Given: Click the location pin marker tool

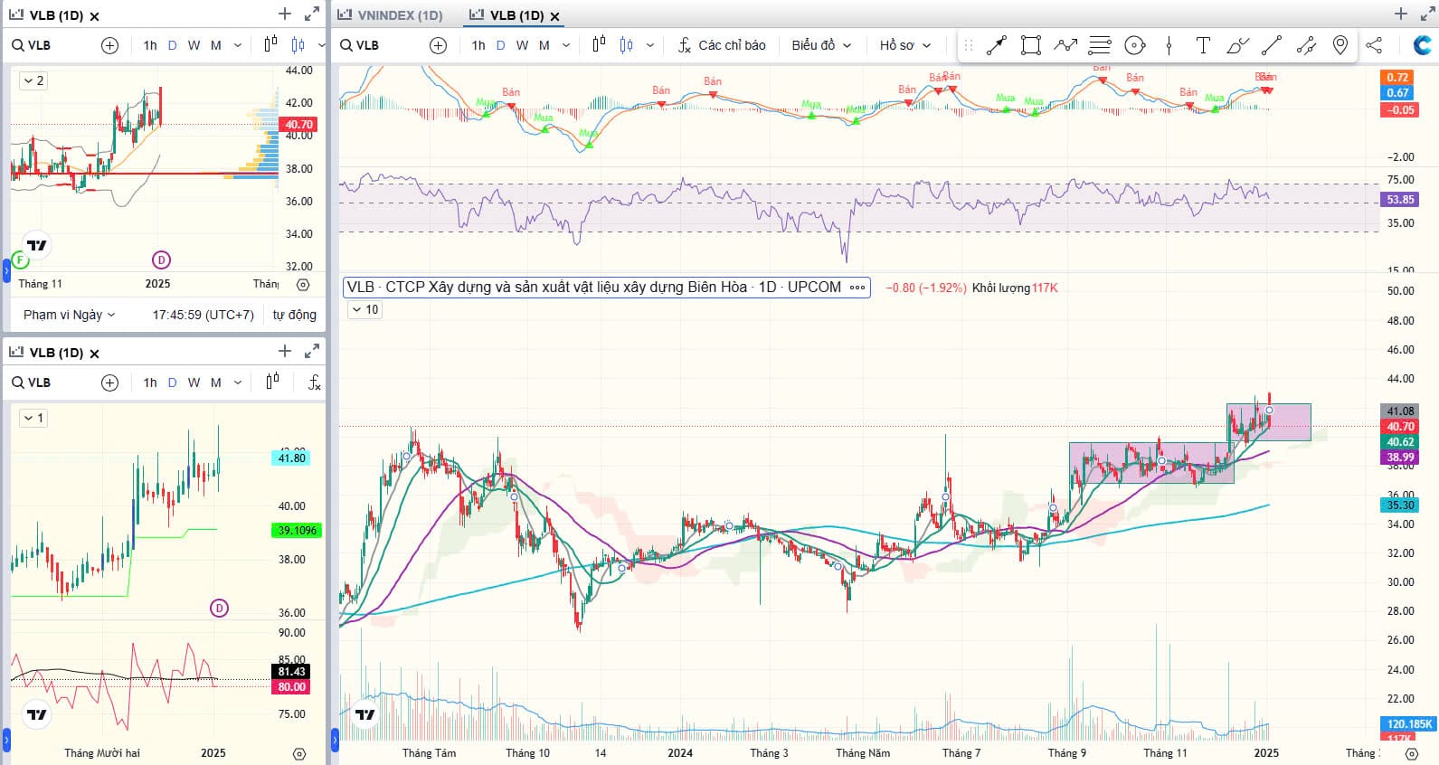Looking at the screenshot, I should click(1340, 45).
